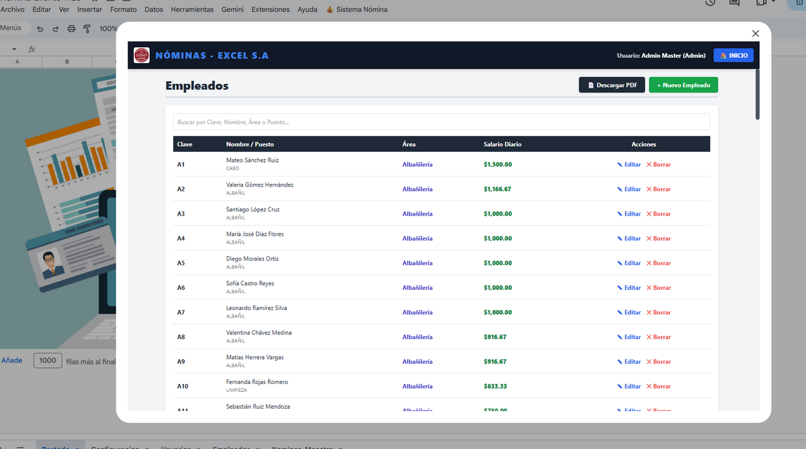
Task: Click the $1,500.00 salary value
Action: pyautogui.click(x=498, y=164)
